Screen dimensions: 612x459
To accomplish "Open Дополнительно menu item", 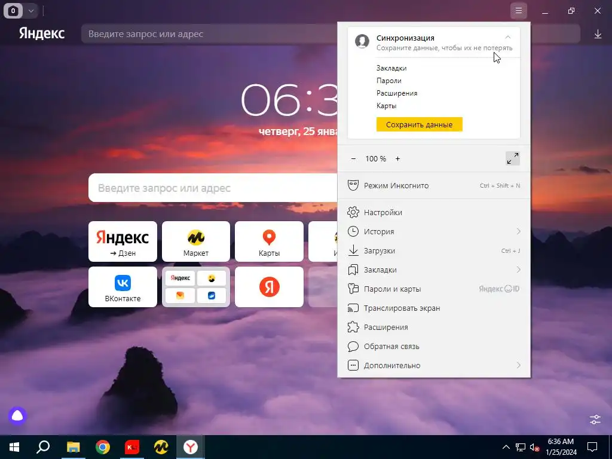I will 434,365.
